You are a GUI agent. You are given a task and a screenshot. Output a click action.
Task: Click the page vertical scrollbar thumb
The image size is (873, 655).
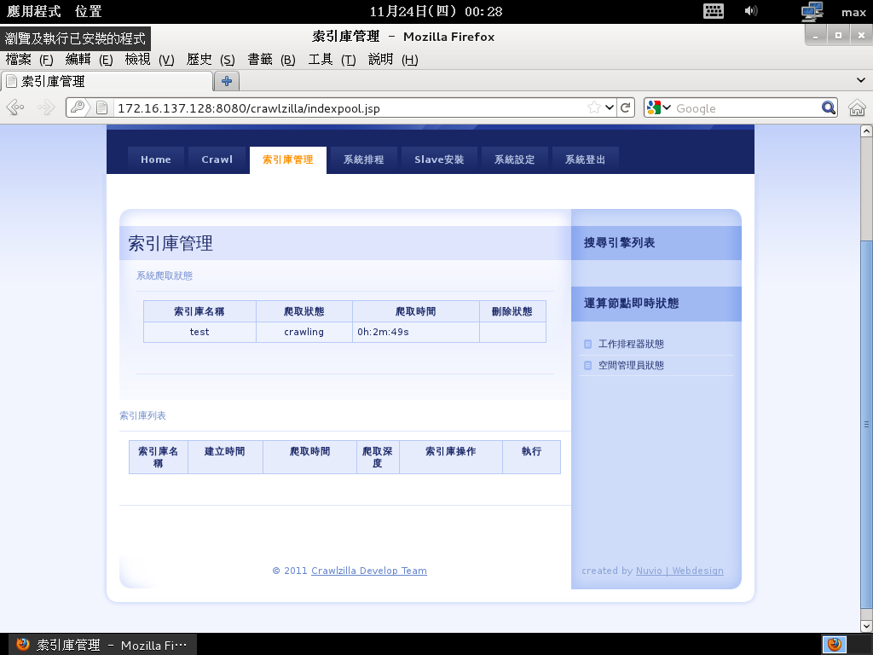(866, 423)
